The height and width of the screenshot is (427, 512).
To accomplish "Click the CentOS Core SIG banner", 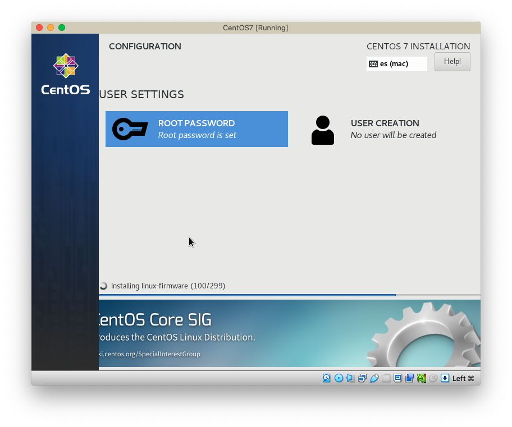I will (x=290, y=333).
